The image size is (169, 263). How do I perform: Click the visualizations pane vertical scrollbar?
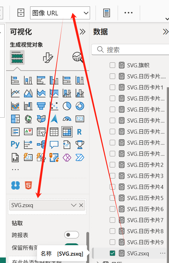[88, 247]
